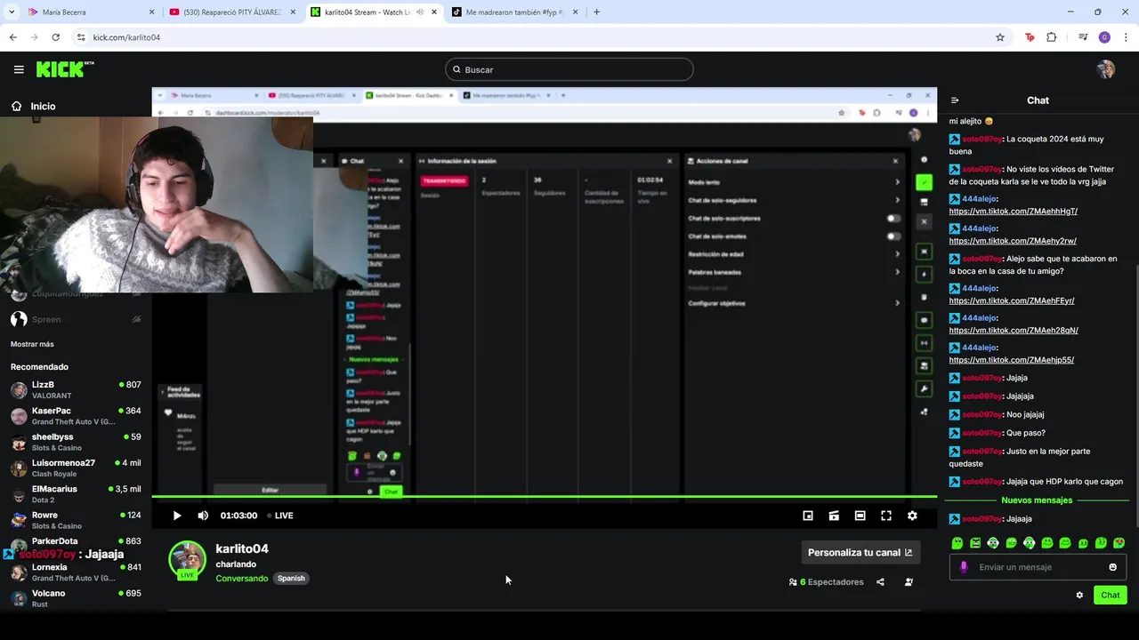
Task: Open the emoji picker in message box
Action: click(1112, 567)
